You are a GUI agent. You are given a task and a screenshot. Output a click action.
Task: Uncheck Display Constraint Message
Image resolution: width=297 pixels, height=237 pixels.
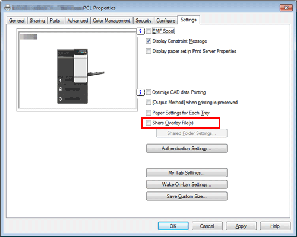148,41
